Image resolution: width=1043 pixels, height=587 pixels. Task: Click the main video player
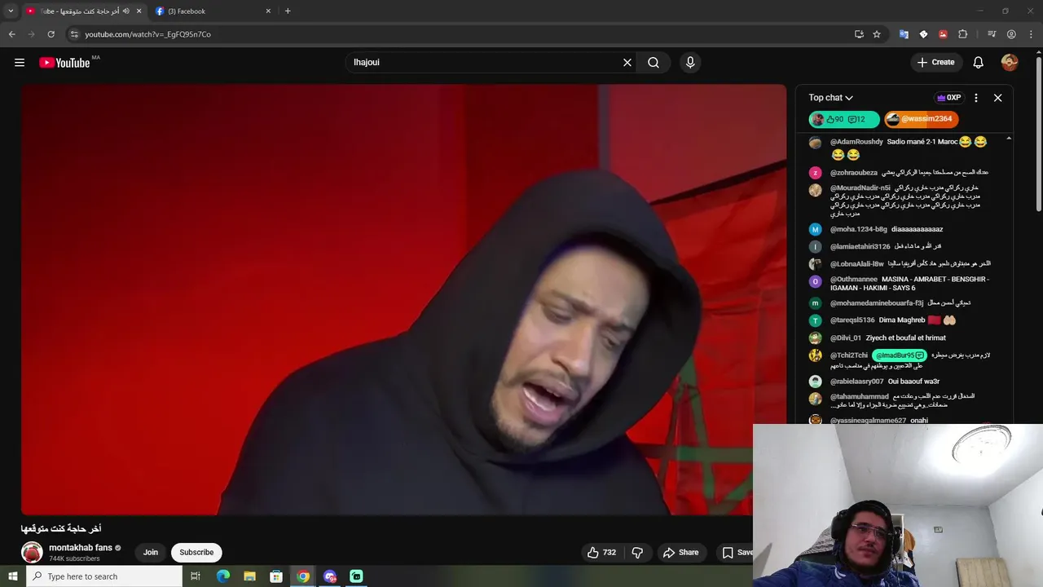(x=403, y=299)
